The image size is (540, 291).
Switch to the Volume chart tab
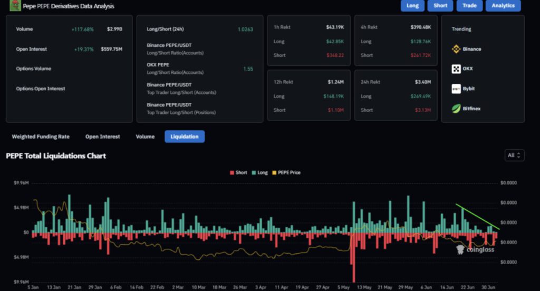[x=145, y=137]
